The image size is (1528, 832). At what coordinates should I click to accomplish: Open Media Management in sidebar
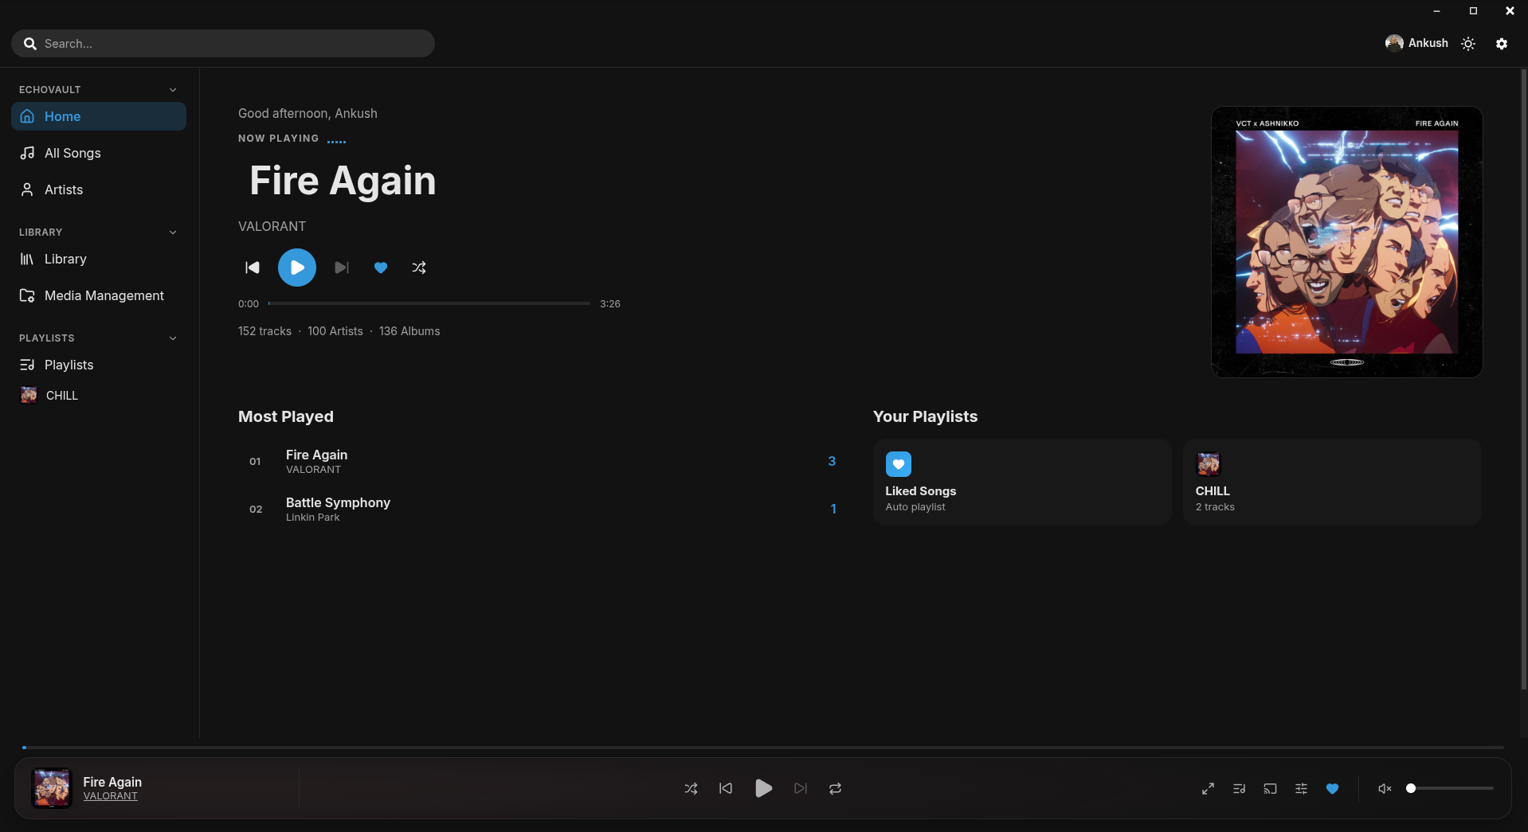[99, 295]
